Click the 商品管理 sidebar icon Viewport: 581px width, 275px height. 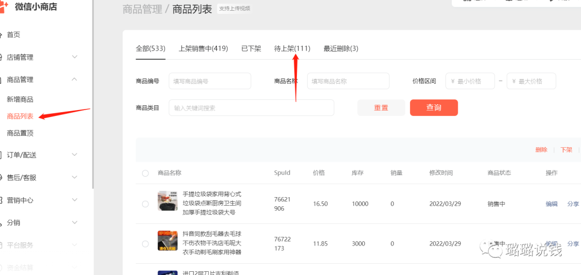[x=1, y=80]
